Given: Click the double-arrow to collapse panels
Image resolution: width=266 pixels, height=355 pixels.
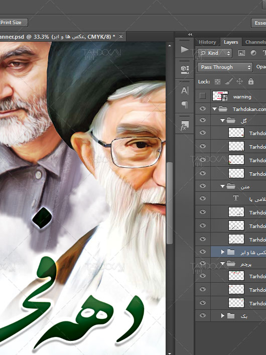Looking at the screenshot, I should 190,35.
